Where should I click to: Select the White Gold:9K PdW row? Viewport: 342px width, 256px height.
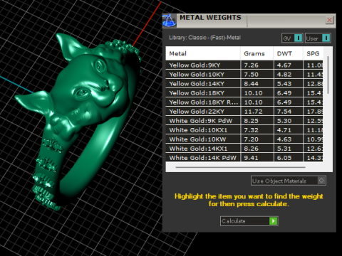pos(244,121)
